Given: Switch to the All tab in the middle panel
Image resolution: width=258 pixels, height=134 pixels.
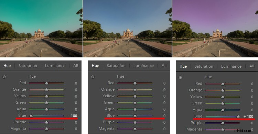Looking at the screenshot, I should pyautogui.click(x=164, y=65).
